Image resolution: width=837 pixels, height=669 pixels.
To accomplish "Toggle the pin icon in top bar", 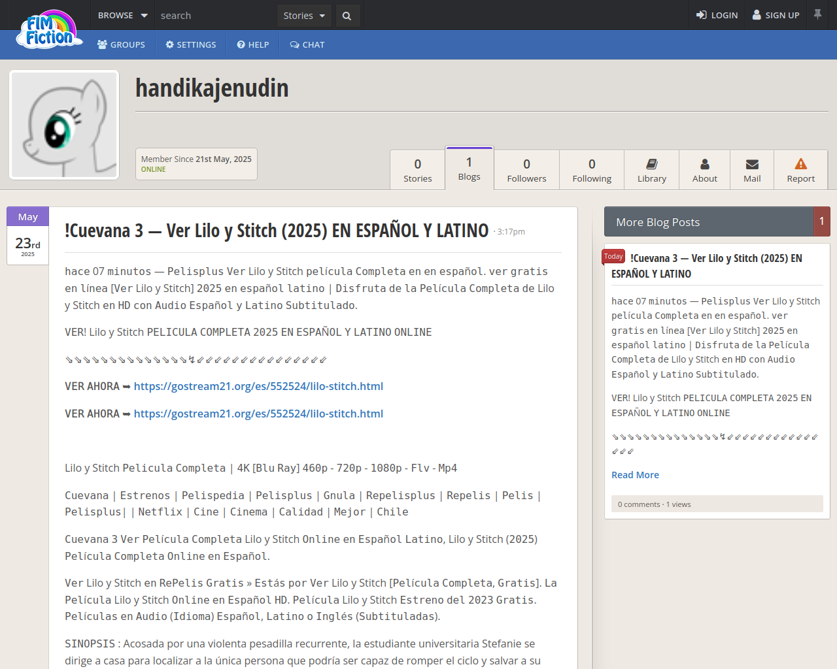I will [x=817, y=14].
